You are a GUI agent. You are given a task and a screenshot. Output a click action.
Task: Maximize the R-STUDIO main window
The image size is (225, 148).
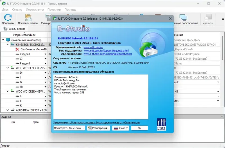pos(209,3)
